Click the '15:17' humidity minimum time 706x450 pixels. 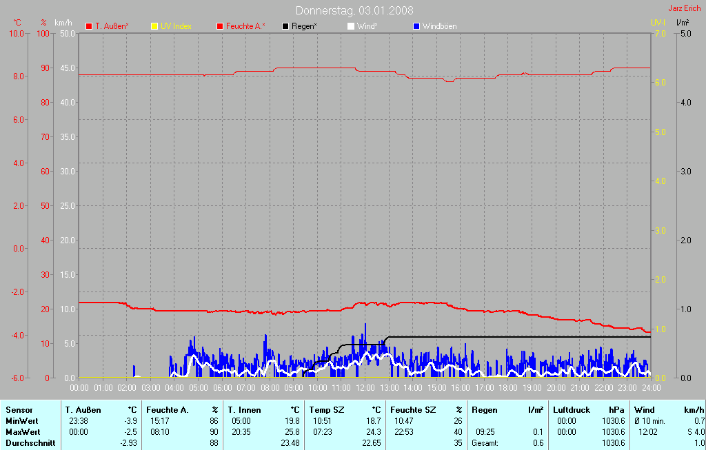pos(159,421)
